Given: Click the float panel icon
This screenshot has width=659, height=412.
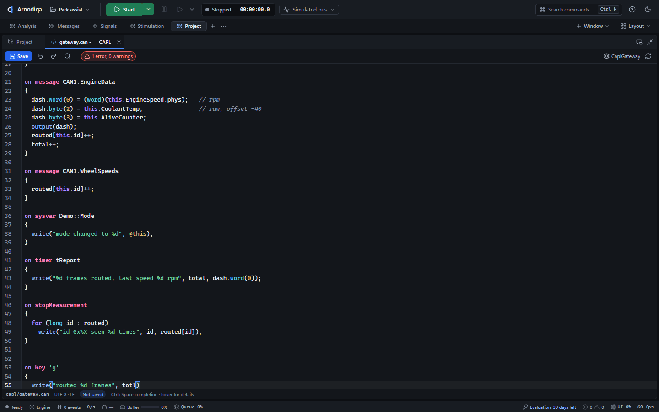Looking at the screenshot, I should [x=639, y=42].
